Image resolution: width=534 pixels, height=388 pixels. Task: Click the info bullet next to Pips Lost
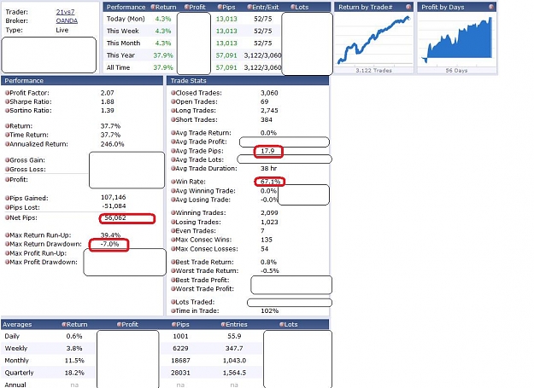click(x=7, y=207)
